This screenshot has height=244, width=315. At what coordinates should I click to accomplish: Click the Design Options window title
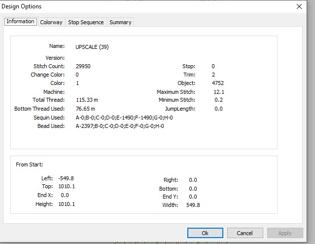(21, 6)
